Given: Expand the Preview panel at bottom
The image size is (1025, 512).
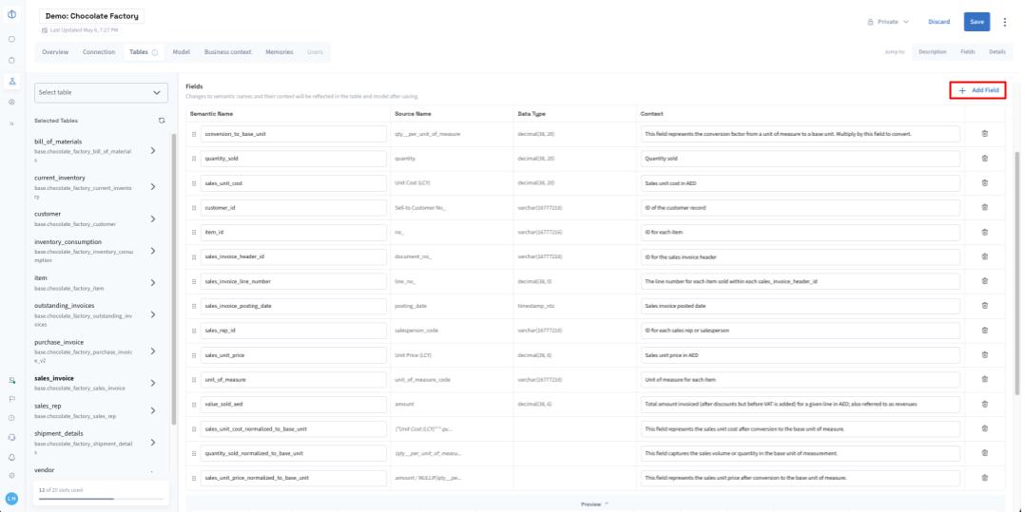Looking at the screenshot, I should (x=594, y=503).
